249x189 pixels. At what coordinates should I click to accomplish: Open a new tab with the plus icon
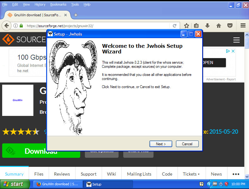(x=76, y=15)
